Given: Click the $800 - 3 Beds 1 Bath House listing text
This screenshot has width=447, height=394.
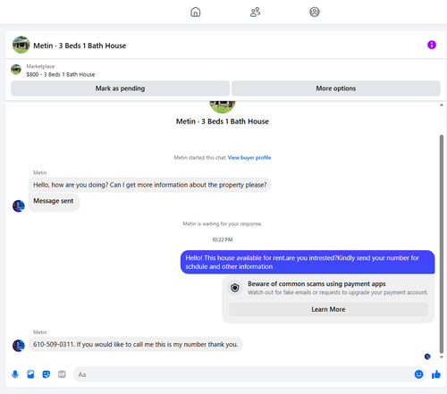Looking at the screenshot, I should click(x=61, y=74).
